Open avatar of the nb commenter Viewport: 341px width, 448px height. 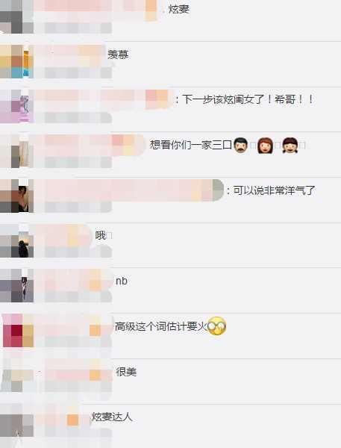click(16, 285)
